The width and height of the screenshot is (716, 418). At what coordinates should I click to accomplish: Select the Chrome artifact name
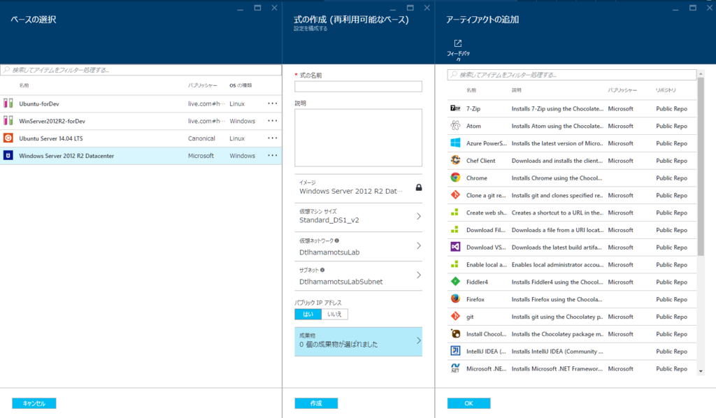click(476, 178)
